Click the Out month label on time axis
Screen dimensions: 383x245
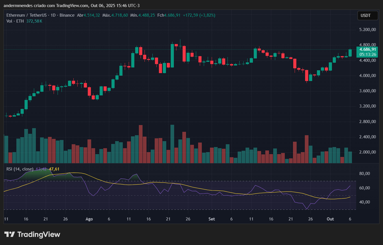(x=330, y=219)
